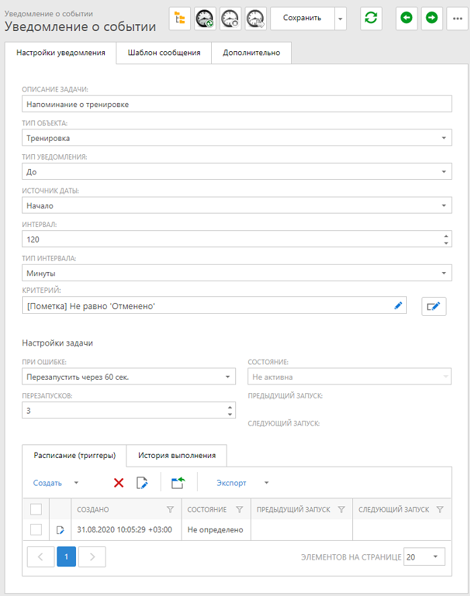Filter the СЛЕДУЮЩИЙ ЗАПУСК column

440,509
